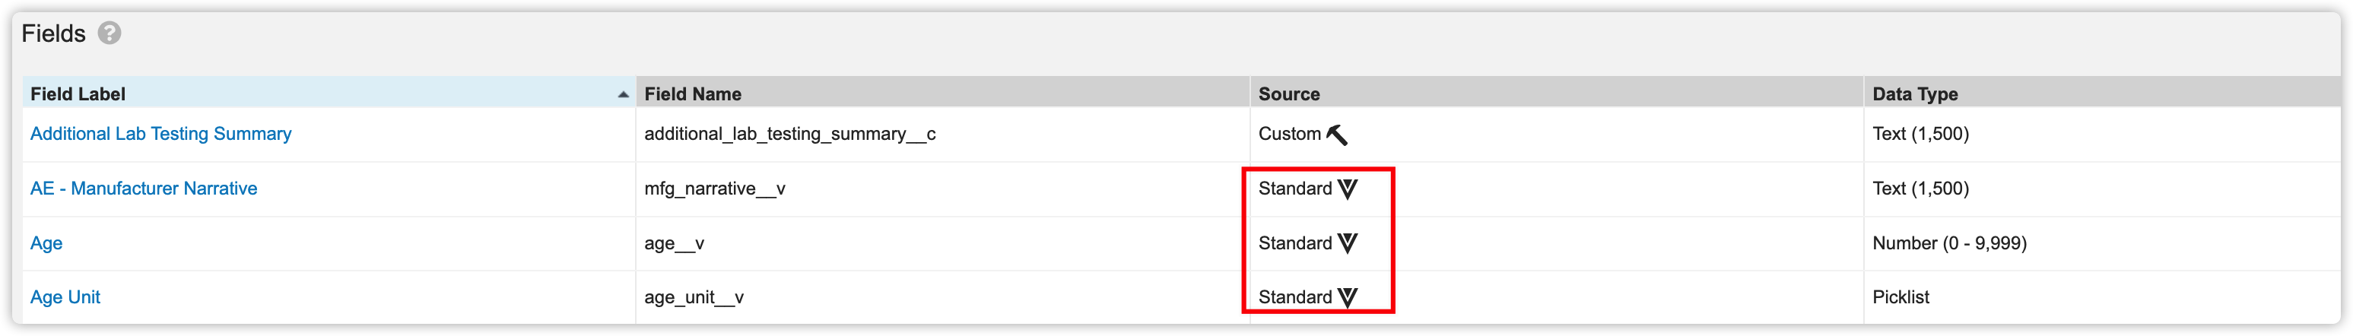
Task: Click the Custom source hammer icon
Action: [1336, 135]
